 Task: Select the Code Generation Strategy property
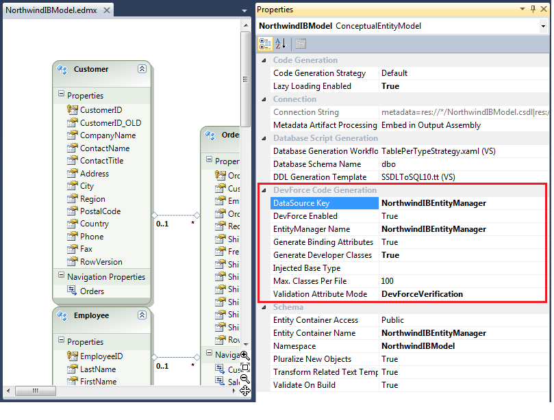(319, 73)
